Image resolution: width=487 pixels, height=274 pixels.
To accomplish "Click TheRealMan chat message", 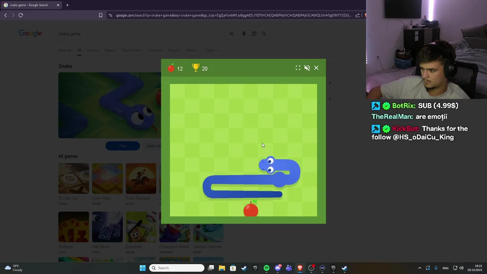I will click(x=409, y=117).
